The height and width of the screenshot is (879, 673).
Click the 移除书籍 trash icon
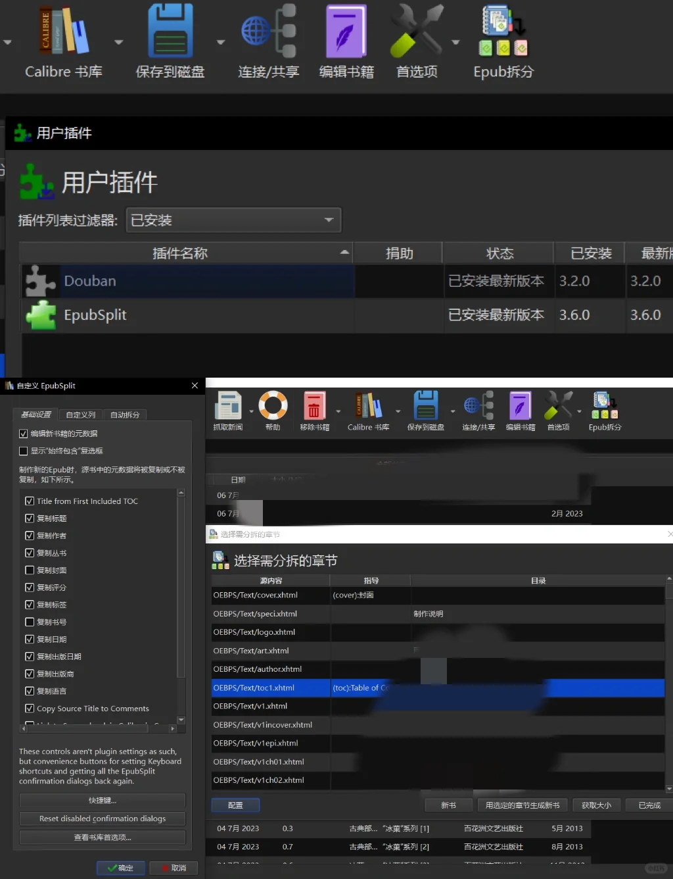(314, 405)
